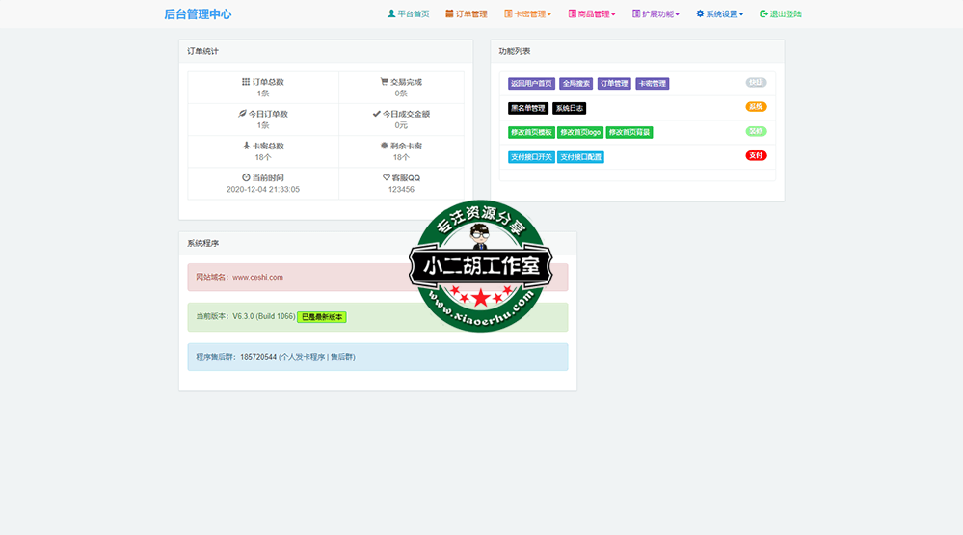Open the 全局搜索 function

(575, 84)
